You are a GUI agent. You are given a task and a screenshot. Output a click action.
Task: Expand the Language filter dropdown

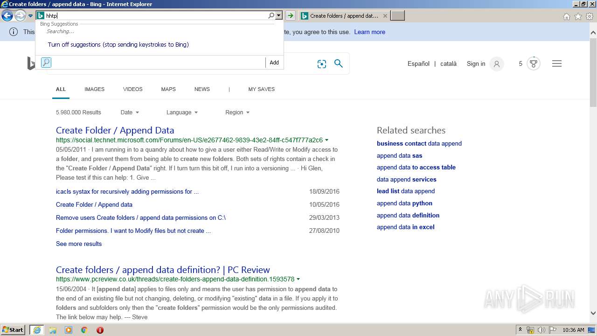(x=182, y=112)
